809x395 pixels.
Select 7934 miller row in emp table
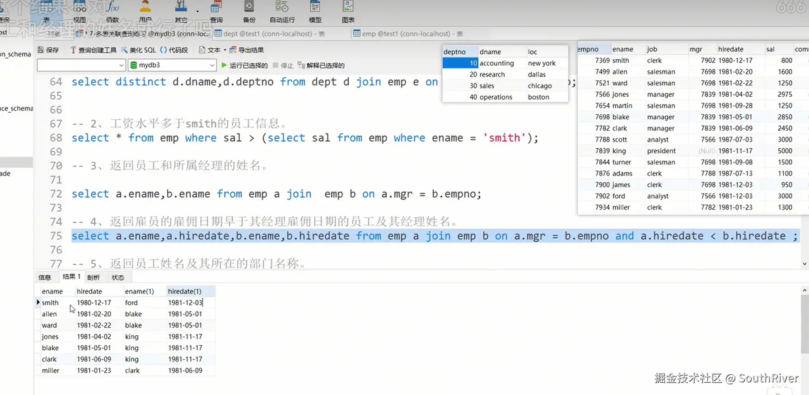pyautogui.click(x=693, y=207)
